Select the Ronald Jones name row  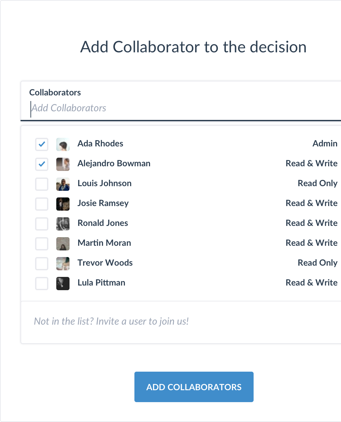(x=103, y=223)
